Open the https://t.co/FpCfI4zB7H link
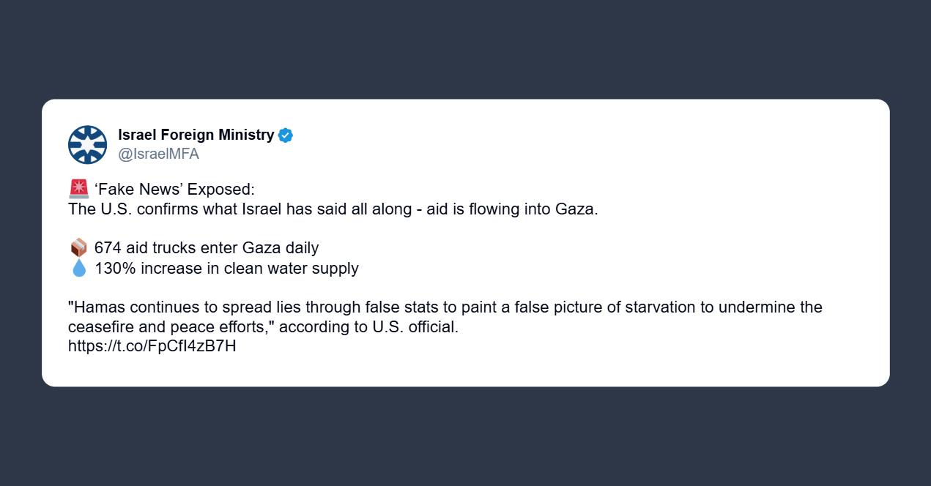 pos(152,346)
